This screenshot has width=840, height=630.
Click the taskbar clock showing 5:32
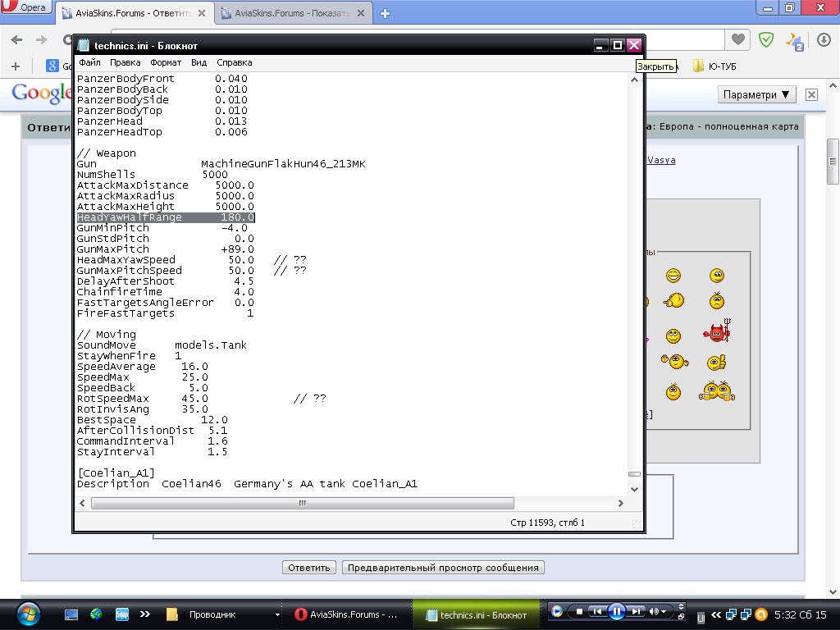point(801,614)
